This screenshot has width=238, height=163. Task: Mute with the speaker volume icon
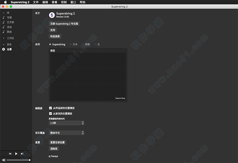(x=4, y=160)
